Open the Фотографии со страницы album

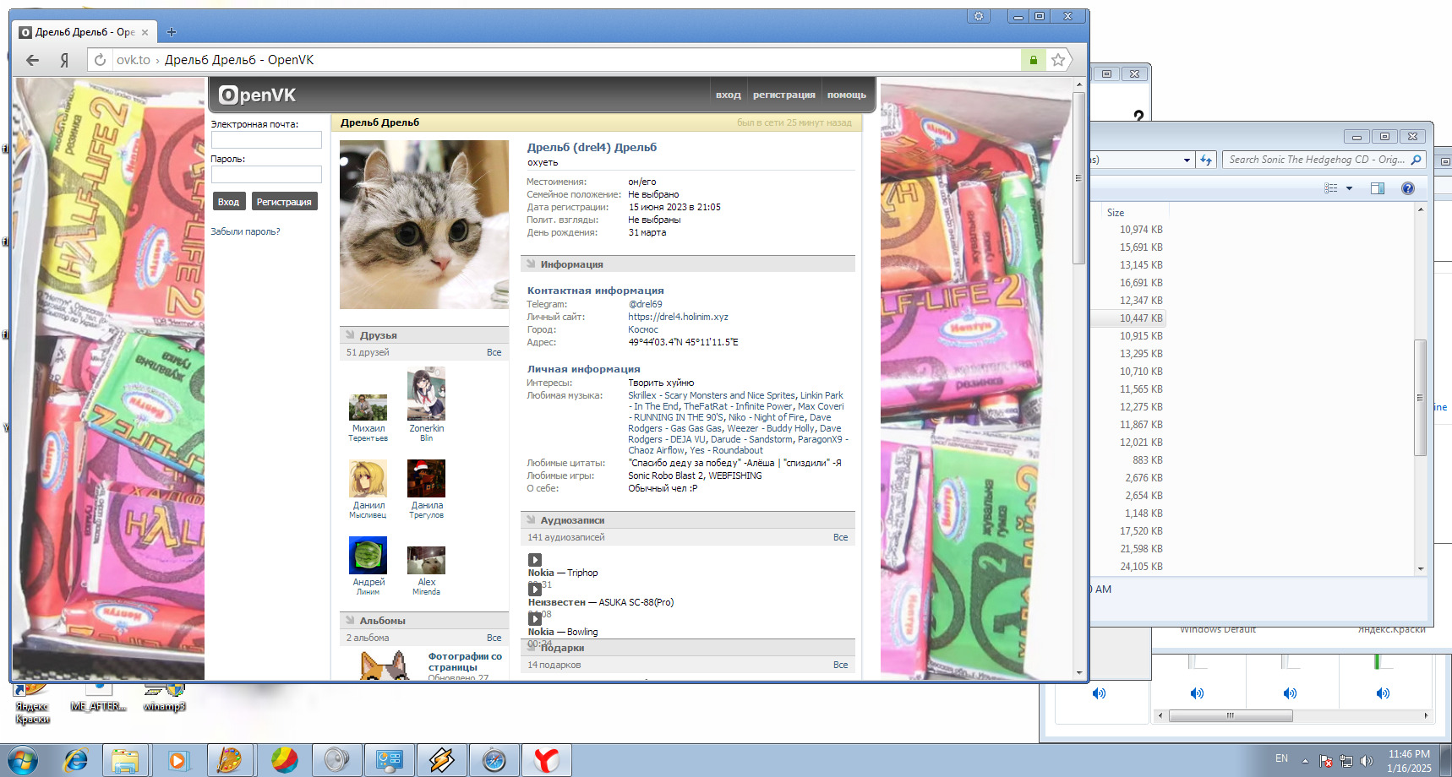pos(465,661)
